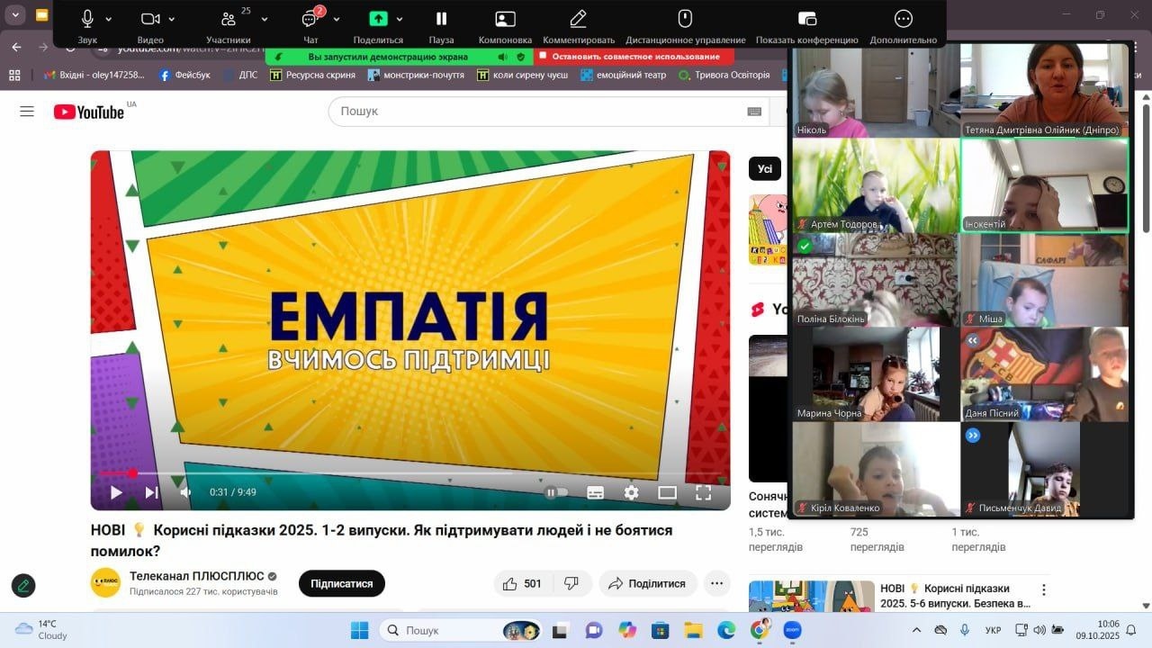Click the Zoom microphone Звук icon
Viewport: 1152px width, 648px height.
(x=87, y=19)
